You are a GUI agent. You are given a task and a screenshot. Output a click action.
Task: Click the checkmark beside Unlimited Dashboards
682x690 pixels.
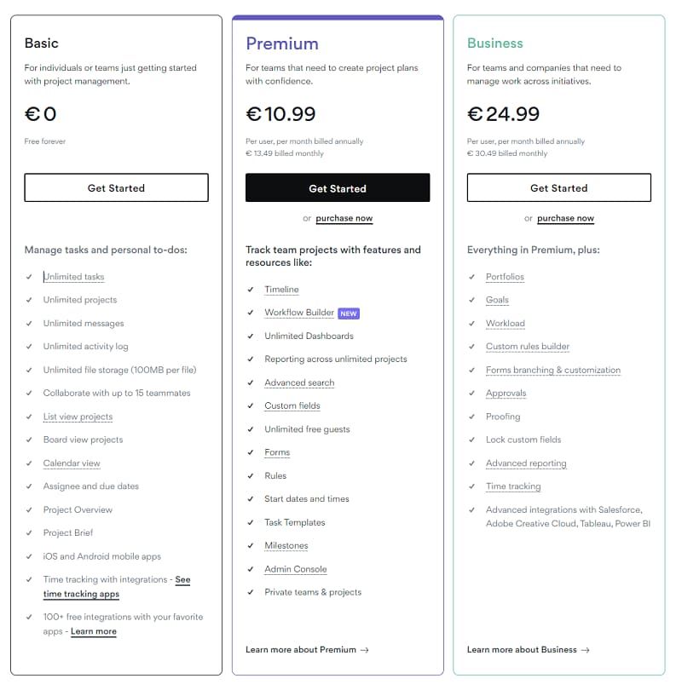coord(250,336)
